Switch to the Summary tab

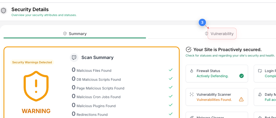(75, 34)
